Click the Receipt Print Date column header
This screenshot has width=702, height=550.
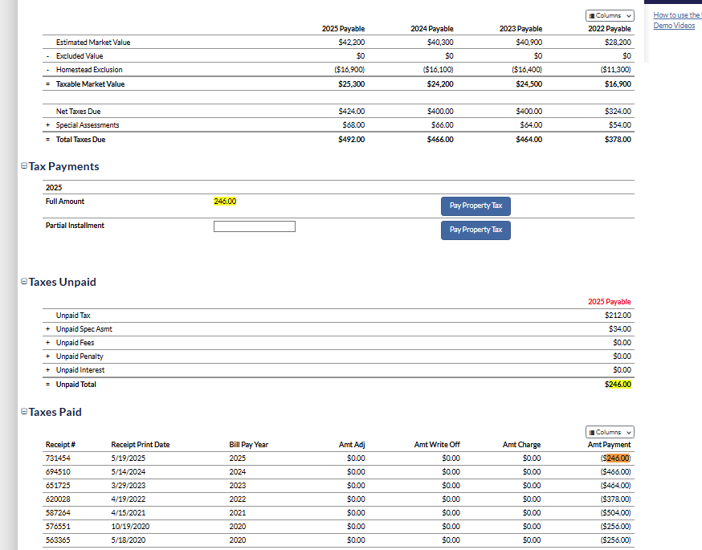tap(140, 445)
